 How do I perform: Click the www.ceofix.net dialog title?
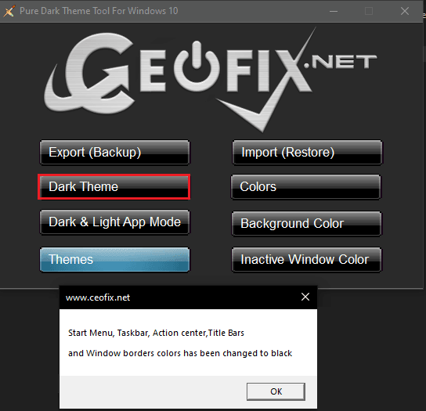coord(98,297)
